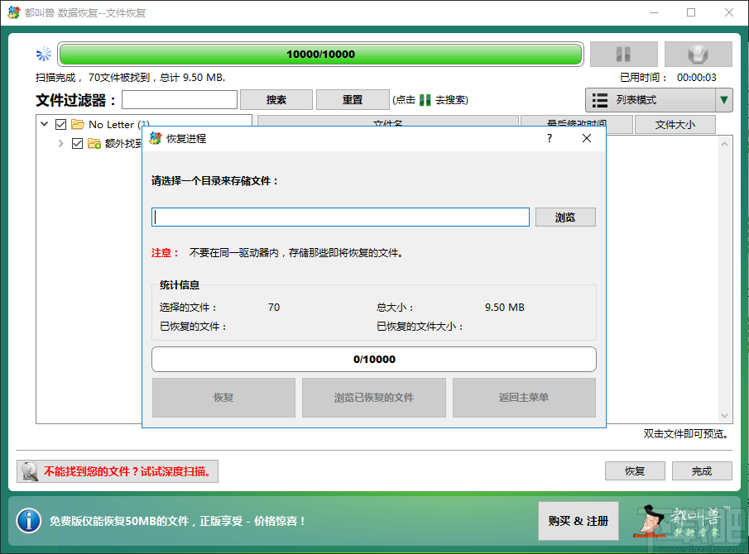This screenshot has height=554, width=749.
Task: Click the 文件大小 column header
Action: tap(675, 125)
